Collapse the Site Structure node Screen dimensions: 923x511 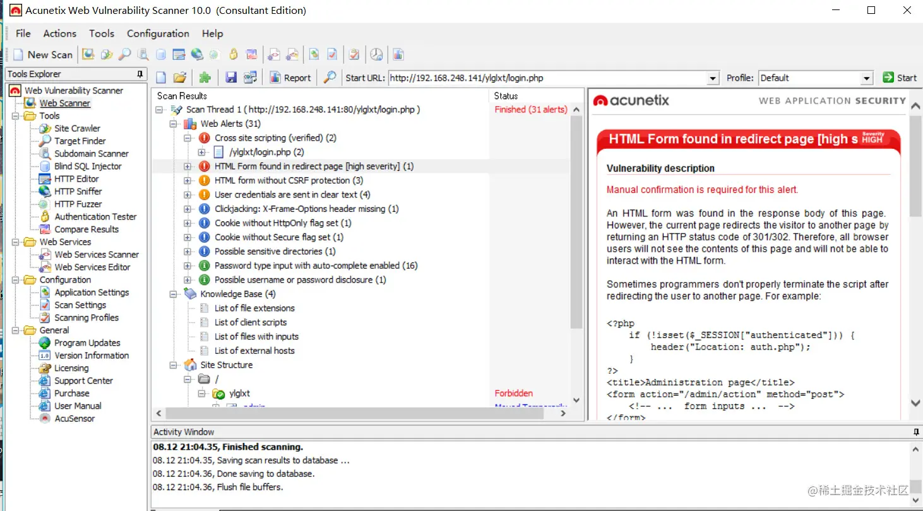[x=174, y=365]
